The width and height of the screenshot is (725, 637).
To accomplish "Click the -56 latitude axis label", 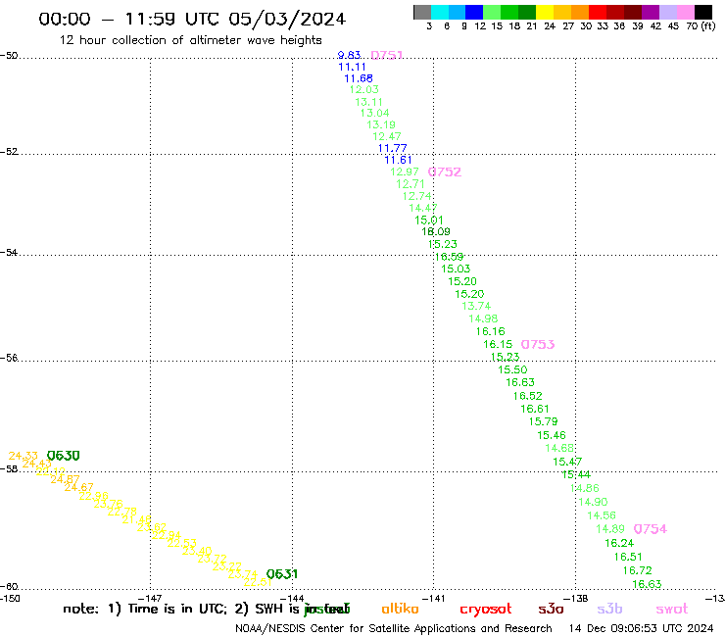I will click(x=9, y=358).
